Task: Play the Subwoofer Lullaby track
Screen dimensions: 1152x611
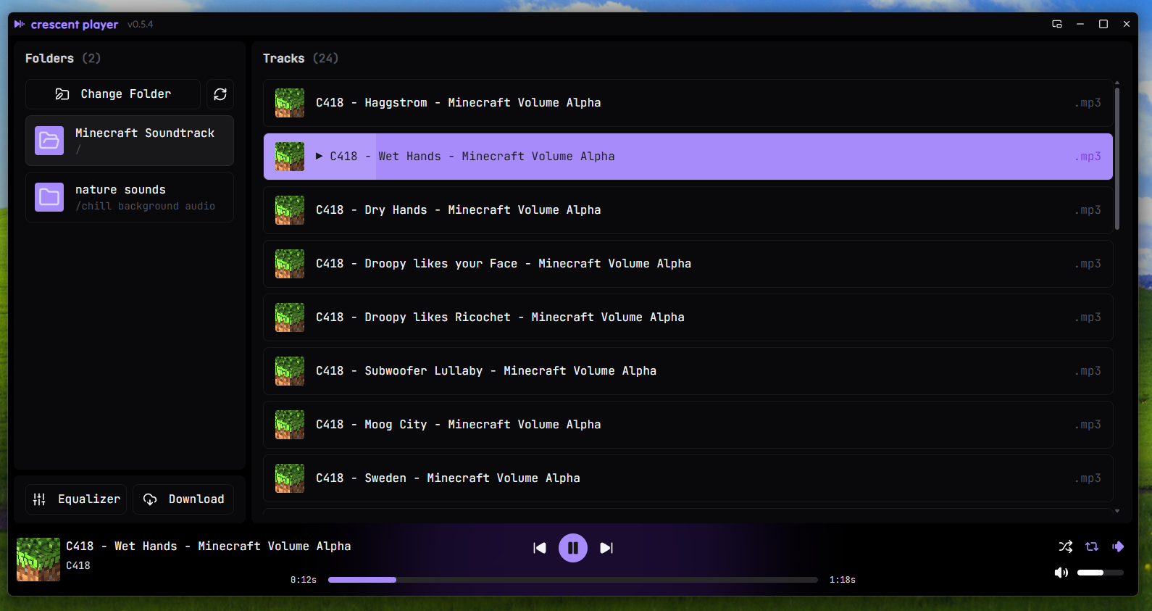Action: tap(688, 371)
